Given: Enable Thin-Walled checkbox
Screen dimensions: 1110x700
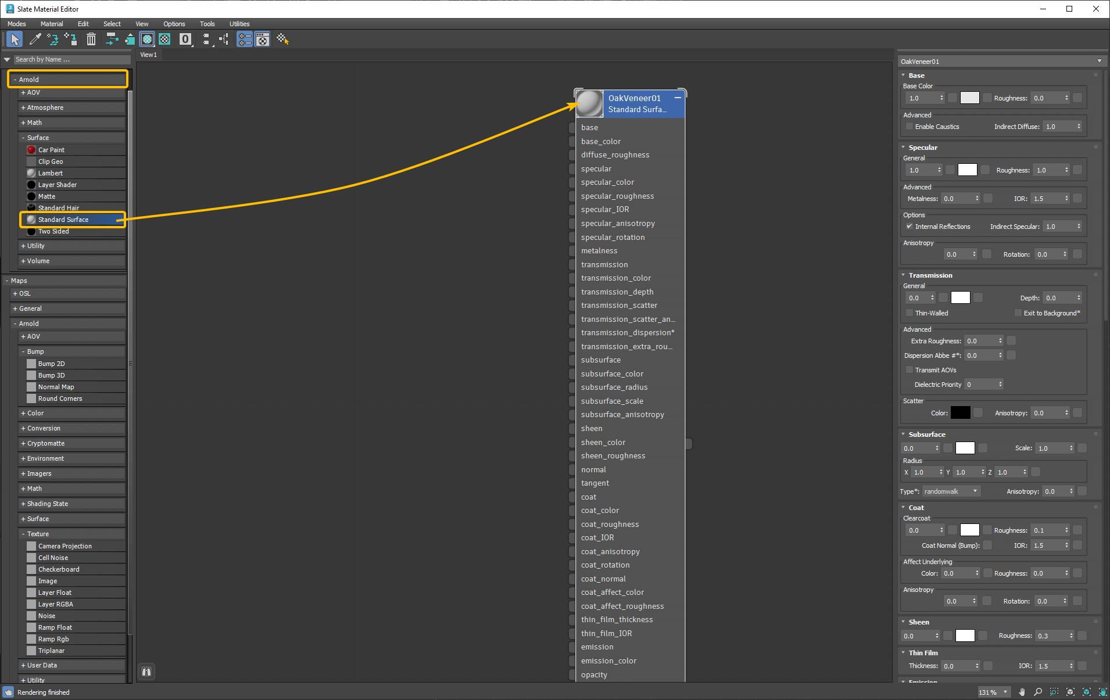Looking at the screenshot, I should pyautogui.click(x=910, y=313).
